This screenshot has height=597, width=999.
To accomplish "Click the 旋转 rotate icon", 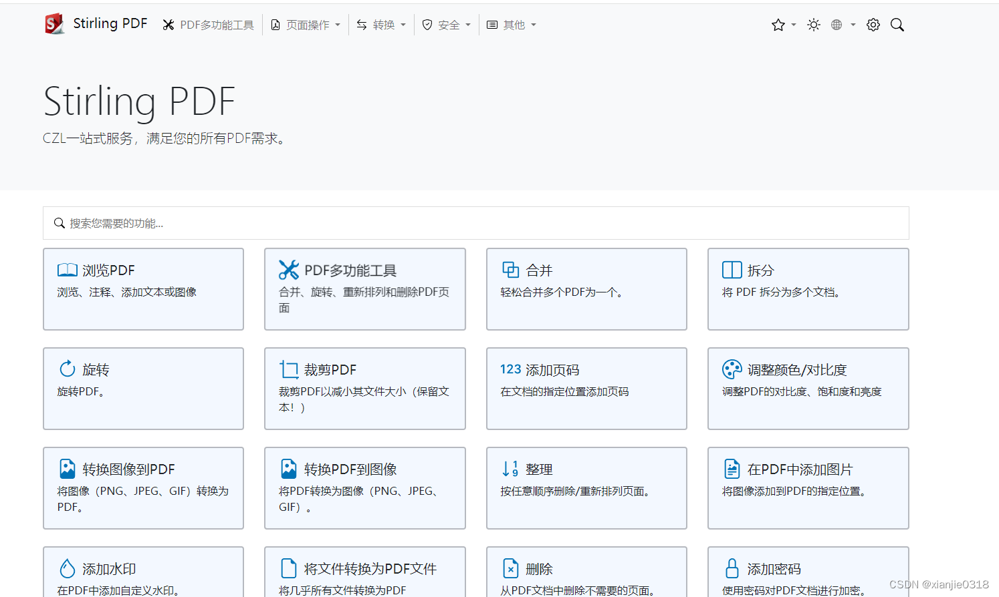I will click(68, 369).
